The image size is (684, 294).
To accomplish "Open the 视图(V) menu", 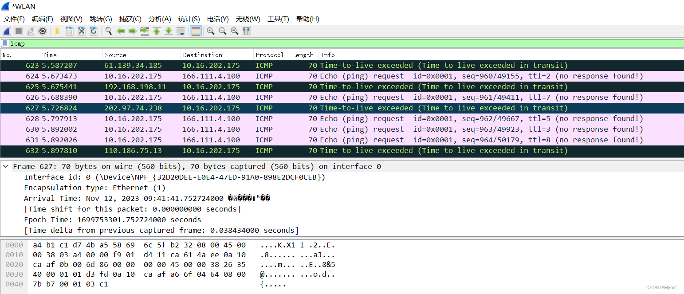I will [x=71, y=19].
